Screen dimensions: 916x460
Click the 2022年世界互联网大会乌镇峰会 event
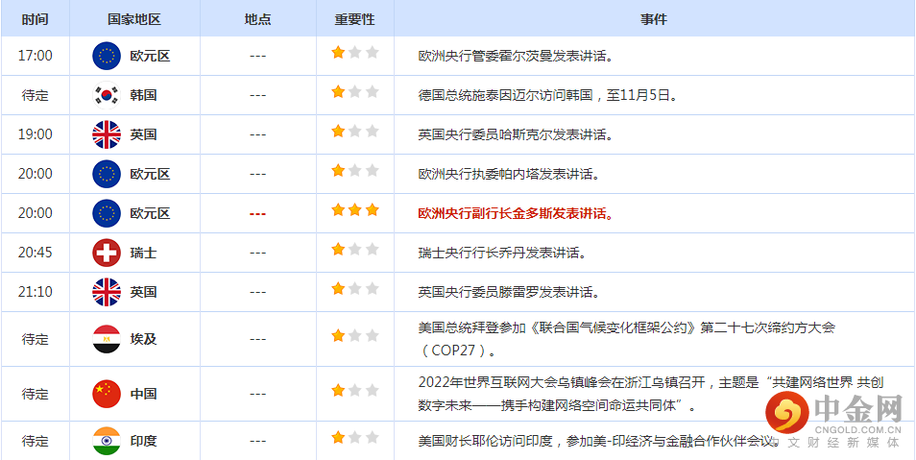click(x=651, y=394)
